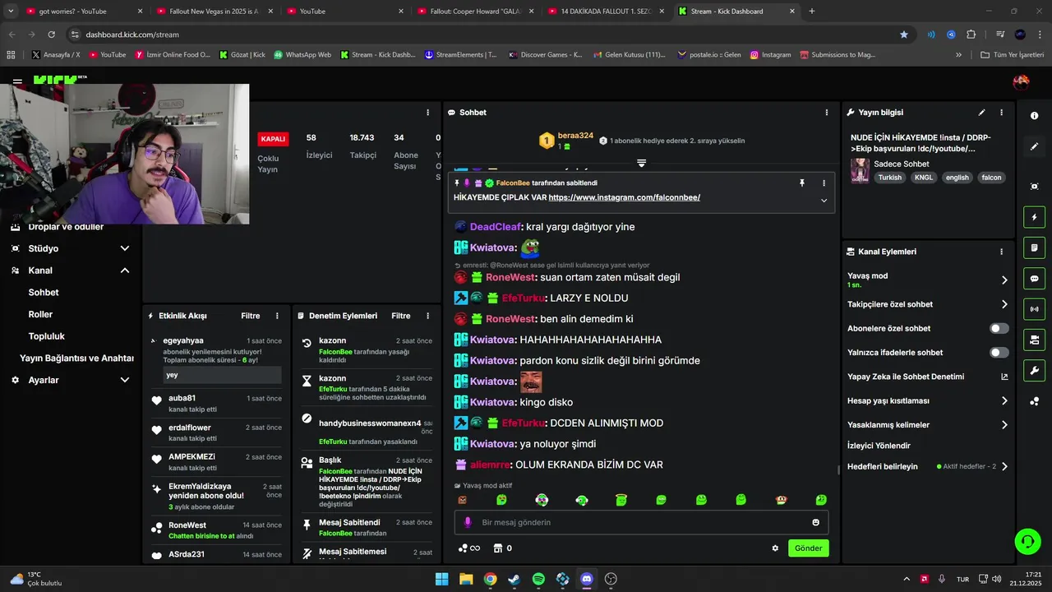
Task: Select the Turkish tag chip
Action: pyautogui.click(x=890, y=178)
